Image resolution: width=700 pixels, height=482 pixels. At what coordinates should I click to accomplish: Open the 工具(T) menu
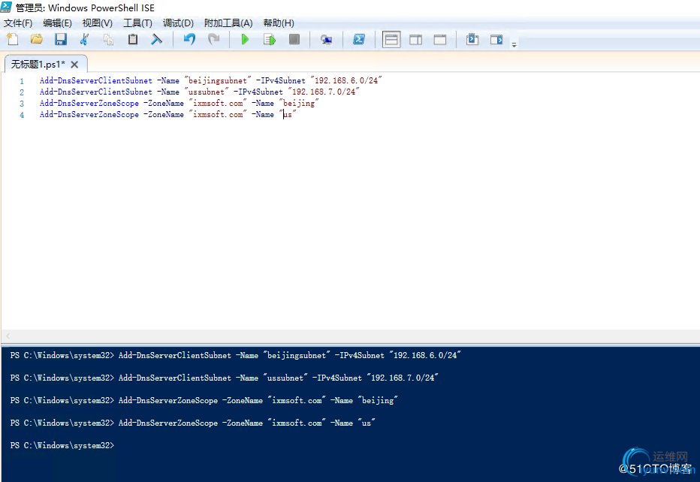[x=137, y=23]
